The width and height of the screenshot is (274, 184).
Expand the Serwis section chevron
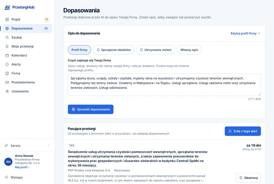(x=49, y=145)
